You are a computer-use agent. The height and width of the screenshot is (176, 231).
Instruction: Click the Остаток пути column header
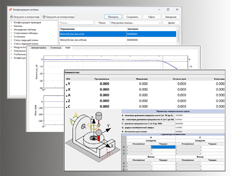tap(179, 79)
